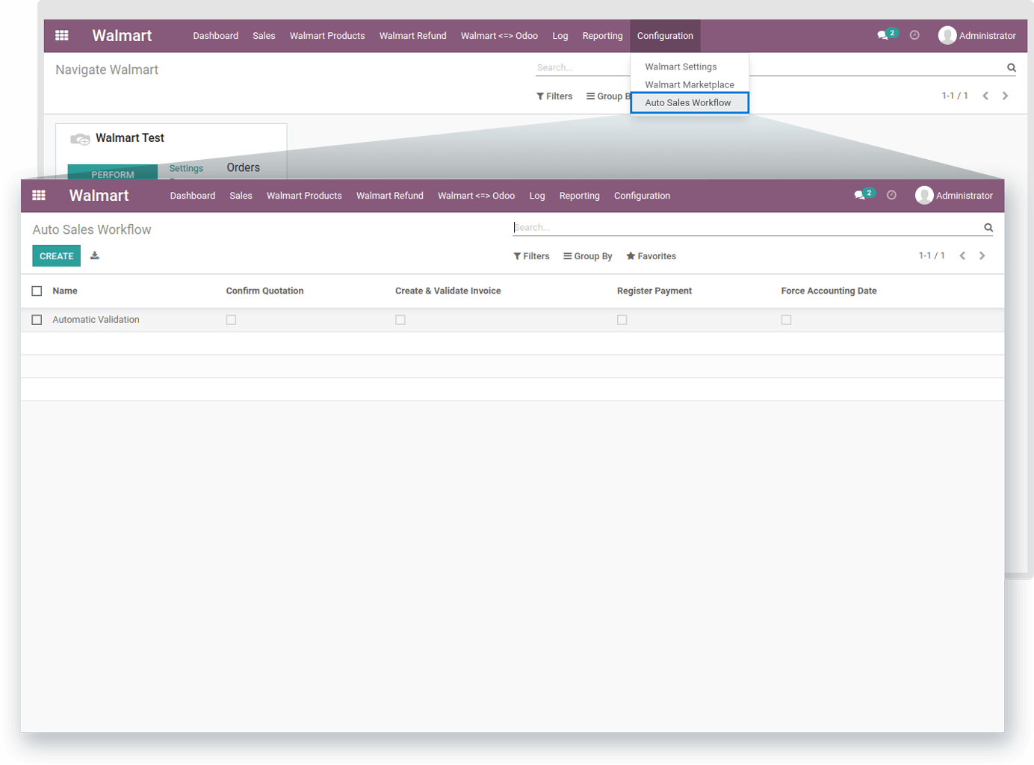This screenshot has height=765, width=1034.
Task: Open Walmart <=> Odoo menu in front window
Action: click(476, 196)
